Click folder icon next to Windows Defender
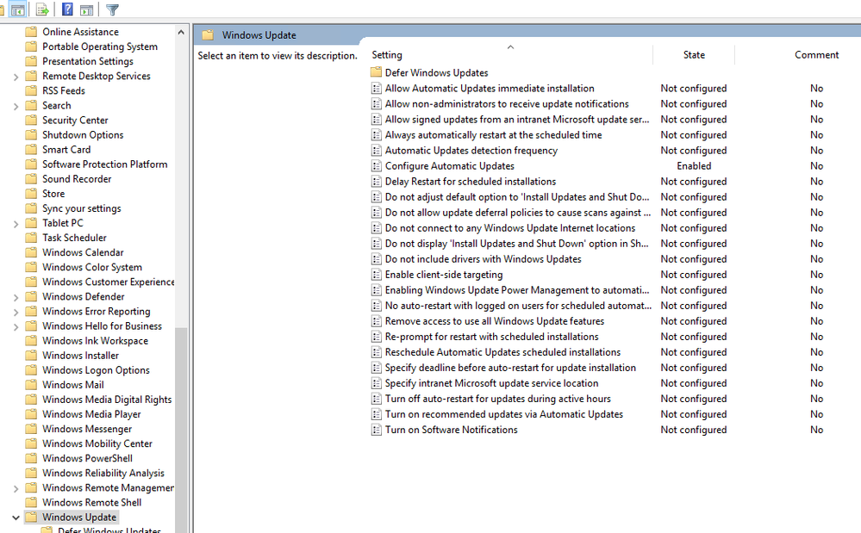 tap(31, 296)
